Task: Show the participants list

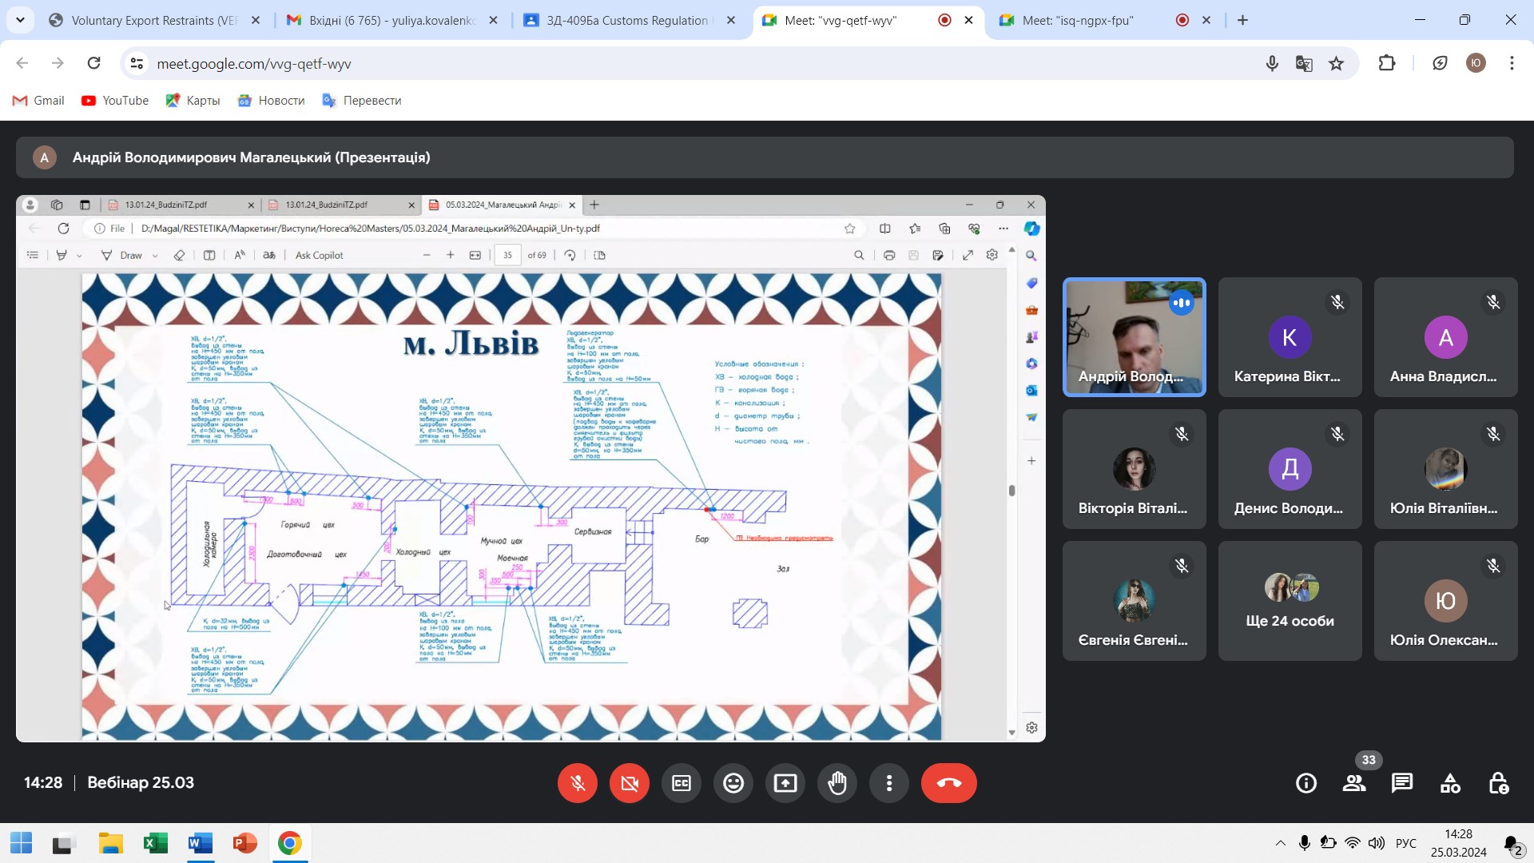Action: pos(1354,783)
